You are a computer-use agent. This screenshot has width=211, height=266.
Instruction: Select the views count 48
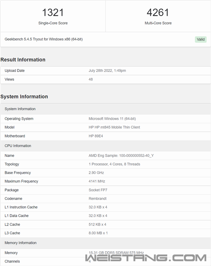click(x=91, y=79)
